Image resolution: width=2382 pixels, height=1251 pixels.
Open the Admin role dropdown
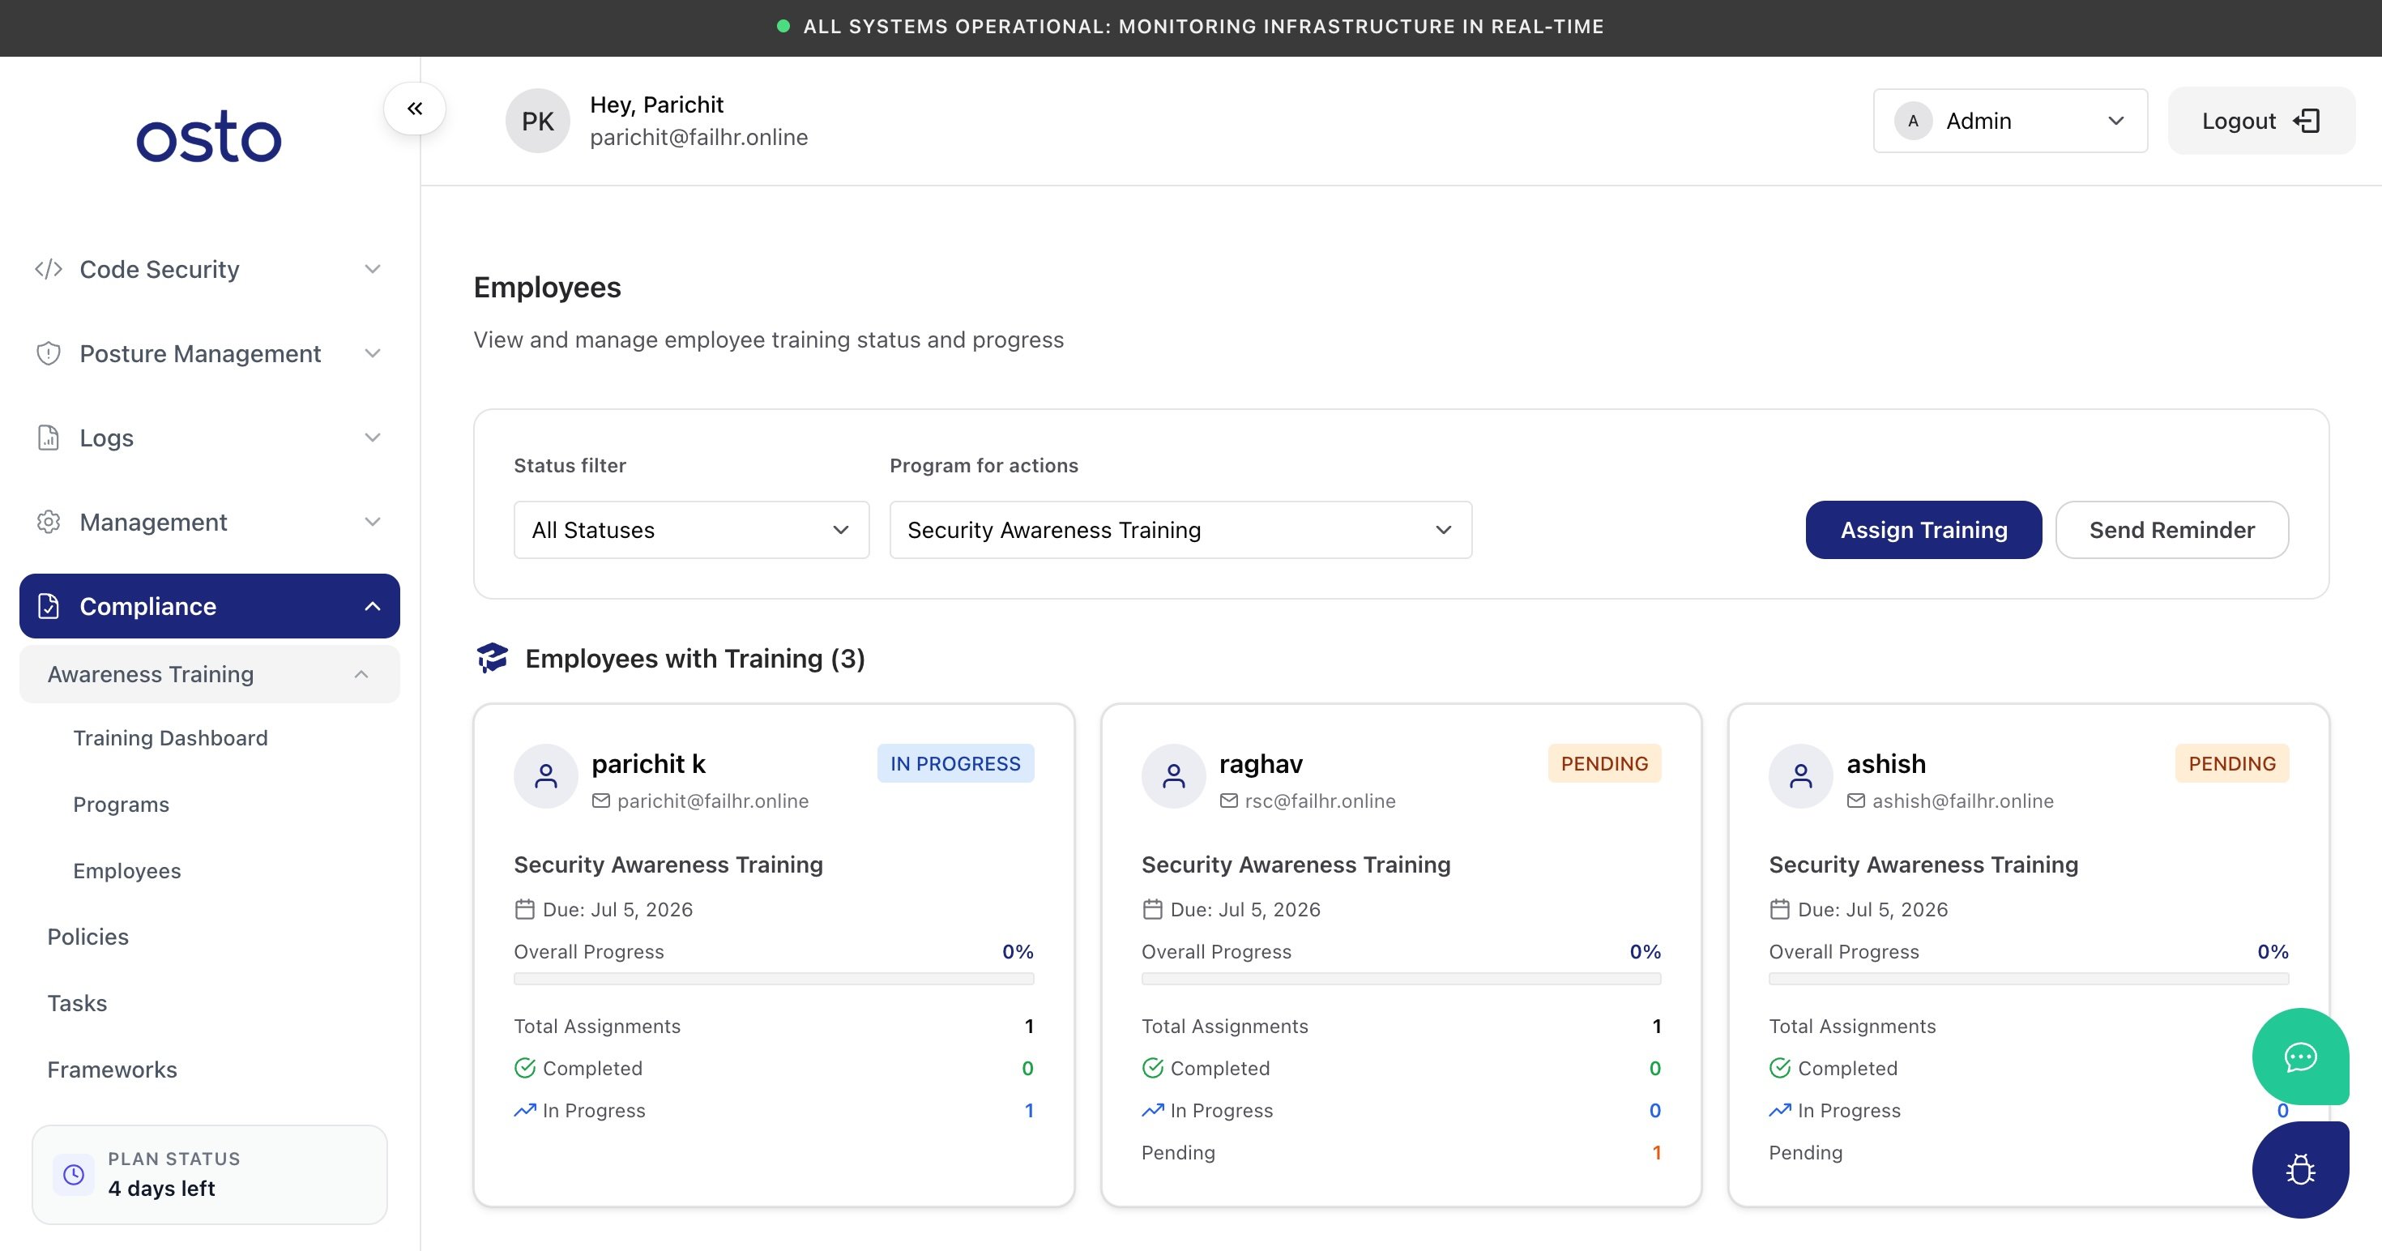[x=2010, y=121]
